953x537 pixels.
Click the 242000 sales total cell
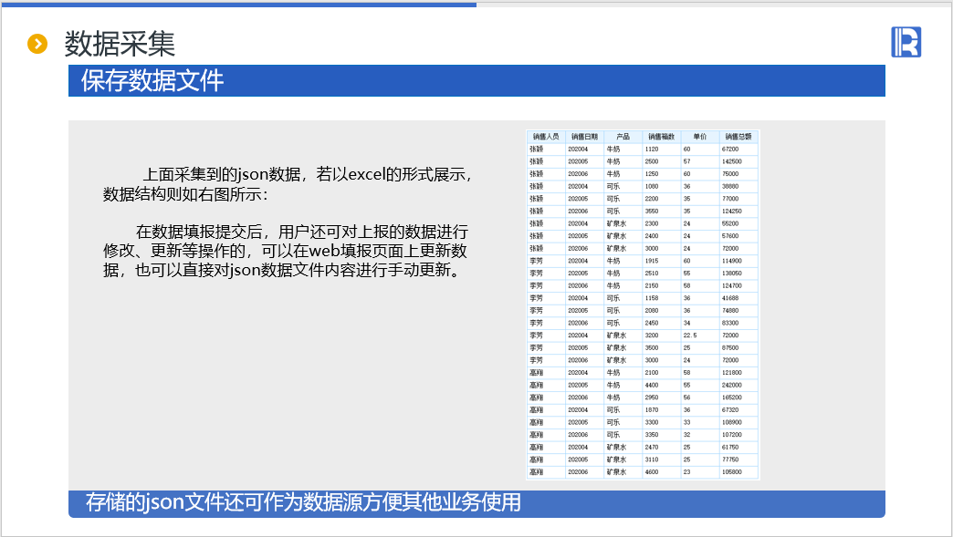click(731, 386)
